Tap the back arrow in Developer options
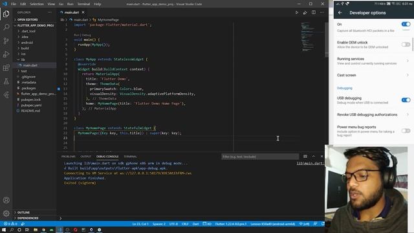 340,13
